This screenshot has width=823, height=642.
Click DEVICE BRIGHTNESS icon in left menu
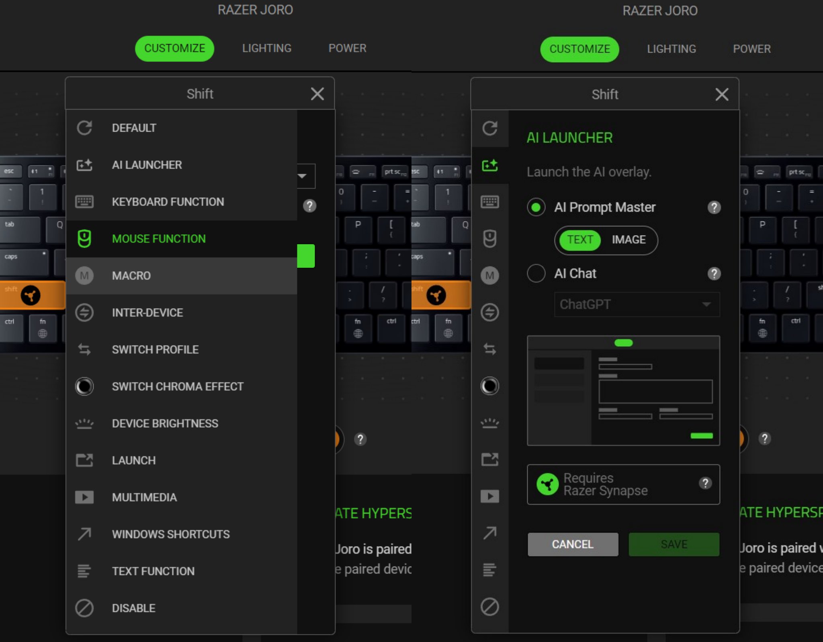(x=84, y=423)
